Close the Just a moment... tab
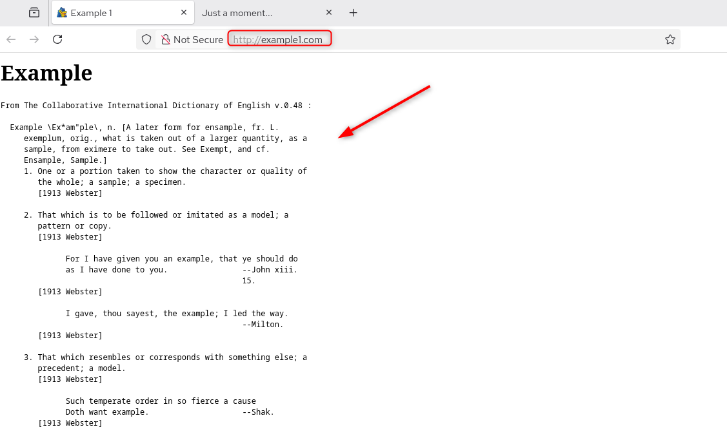 [329, 12]
